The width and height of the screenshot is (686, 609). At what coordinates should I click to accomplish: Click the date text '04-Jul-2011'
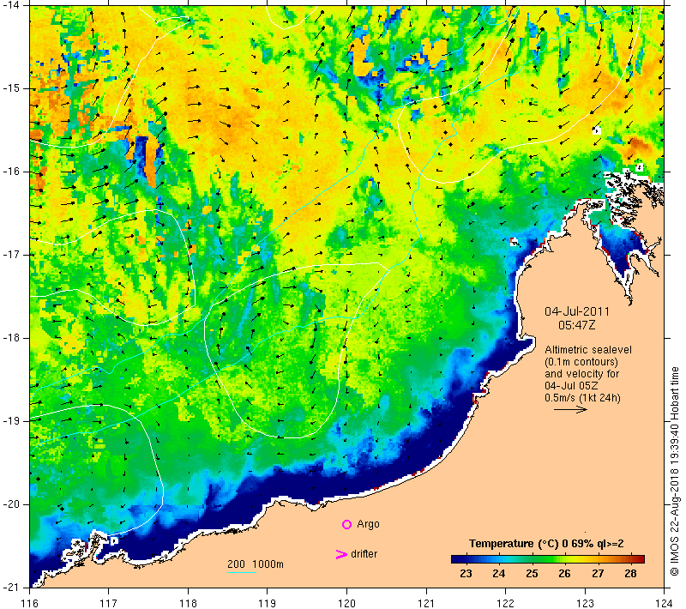(x=576, y=311)
